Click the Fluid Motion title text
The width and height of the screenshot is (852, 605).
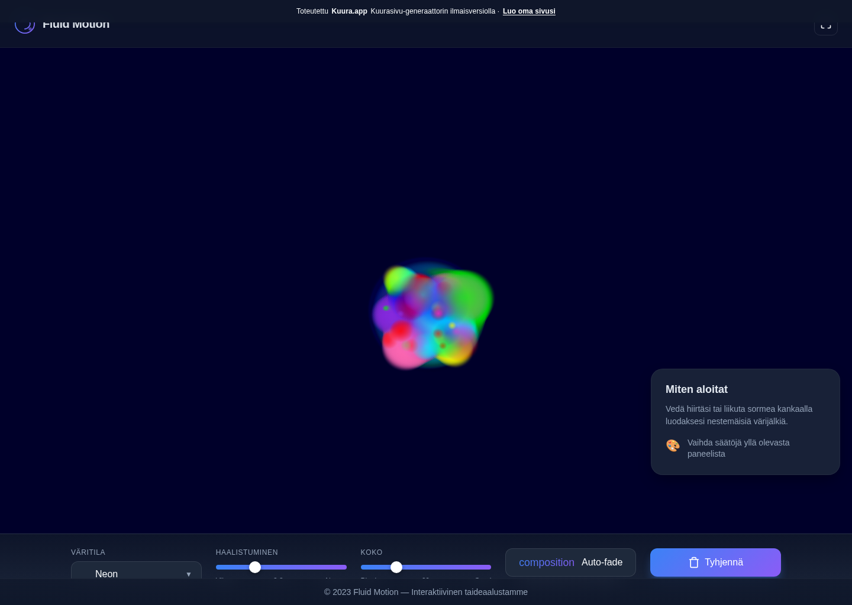click(76, 26)
